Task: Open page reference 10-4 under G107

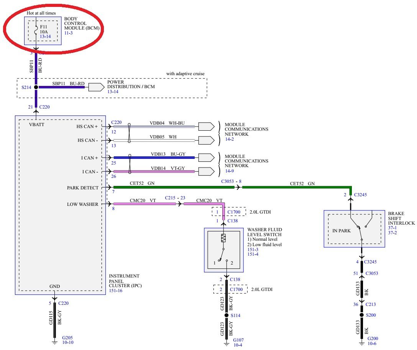Action: (x=238, y=345)
